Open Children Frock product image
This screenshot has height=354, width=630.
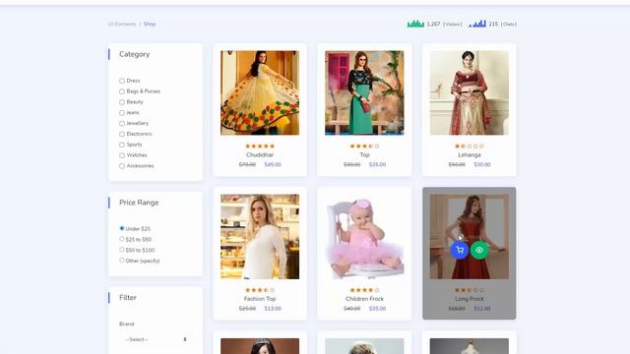[x=364, y=237]
